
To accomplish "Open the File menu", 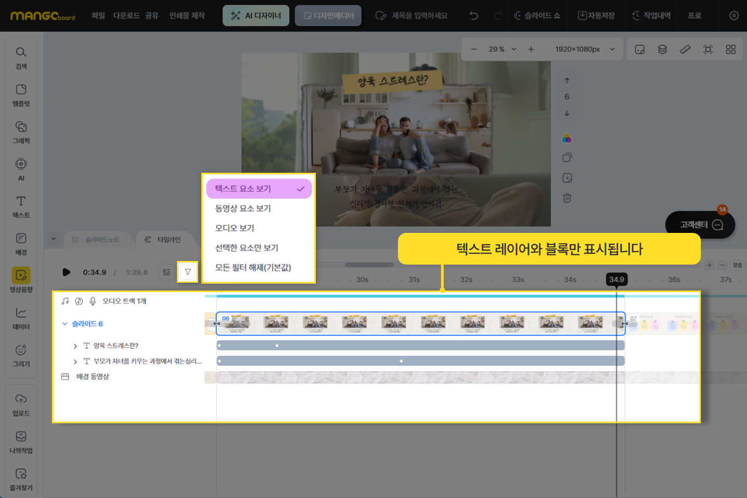I will [98, 16].
